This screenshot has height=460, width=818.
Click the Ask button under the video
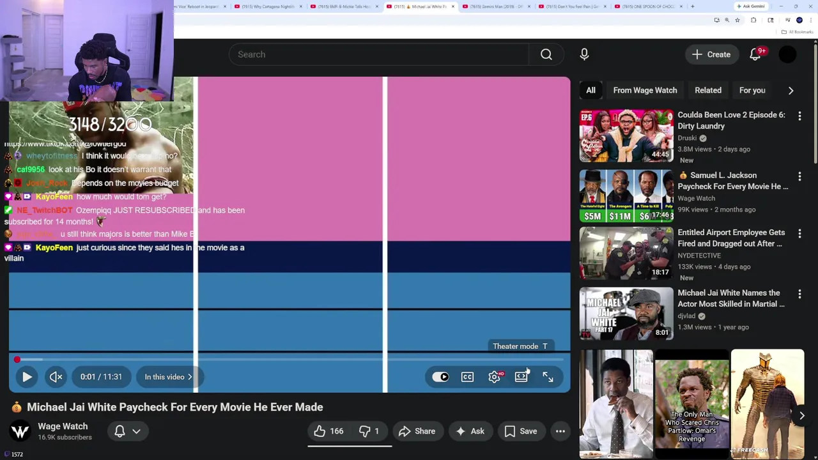(x=470, y=431)
